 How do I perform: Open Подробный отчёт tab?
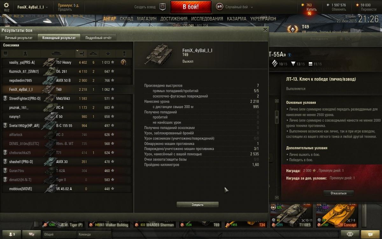98,38
